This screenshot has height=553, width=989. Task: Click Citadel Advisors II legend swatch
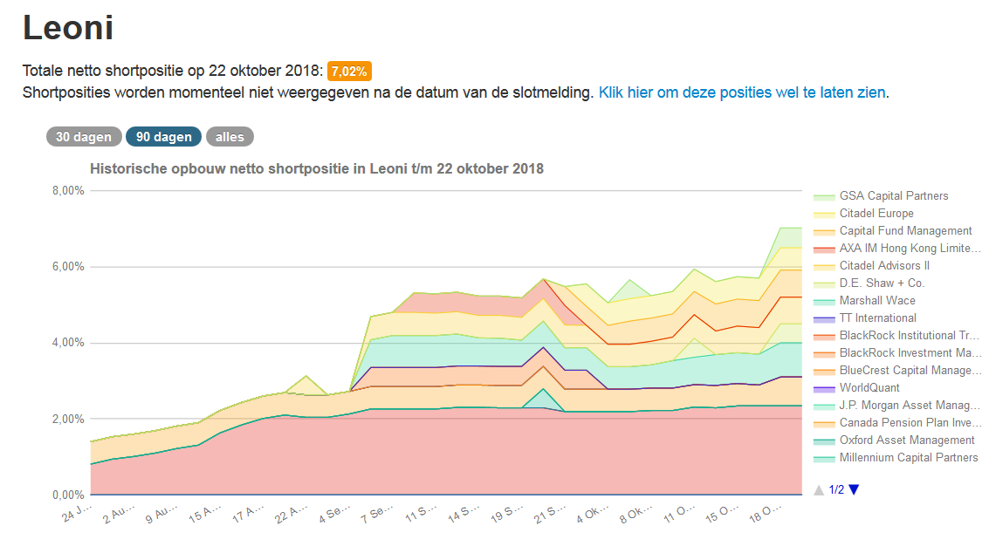823,267
